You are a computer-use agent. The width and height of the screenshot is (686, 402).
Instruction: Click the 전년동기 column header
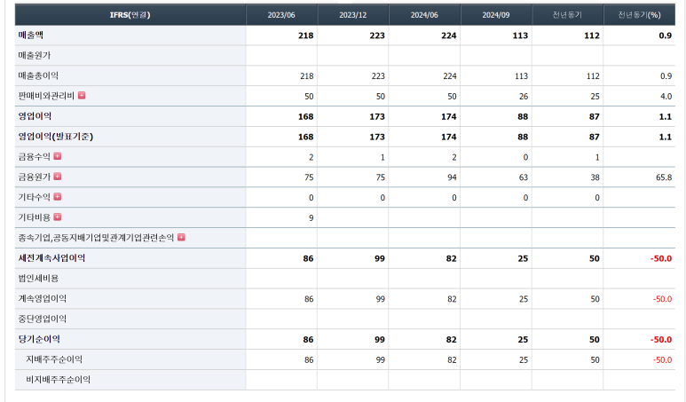click(x=567, y=15)
